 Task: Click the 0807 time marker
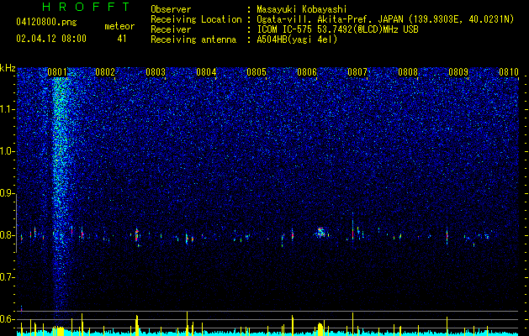pos(357,72)
